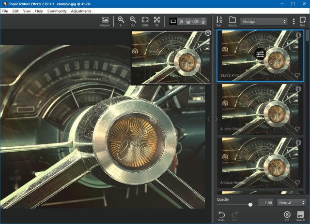Click the Save As button
Image resolution: width=310 pixels, height=224 pixels.
pos(300,215)
